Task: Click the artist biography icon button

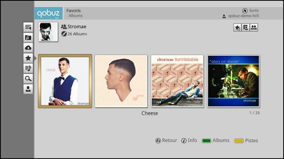Action: point(246,27)
